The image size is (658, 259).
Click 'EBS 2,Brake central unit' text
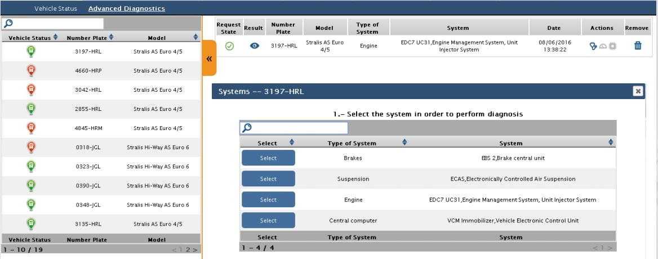point(513,158)
